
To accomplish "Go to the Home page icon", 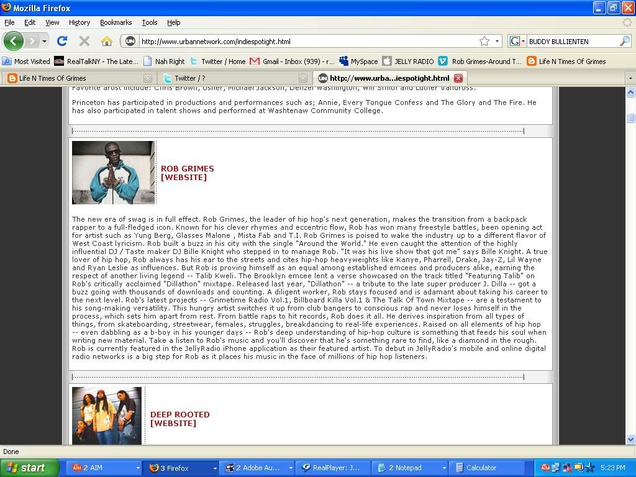I will [106, 41].
